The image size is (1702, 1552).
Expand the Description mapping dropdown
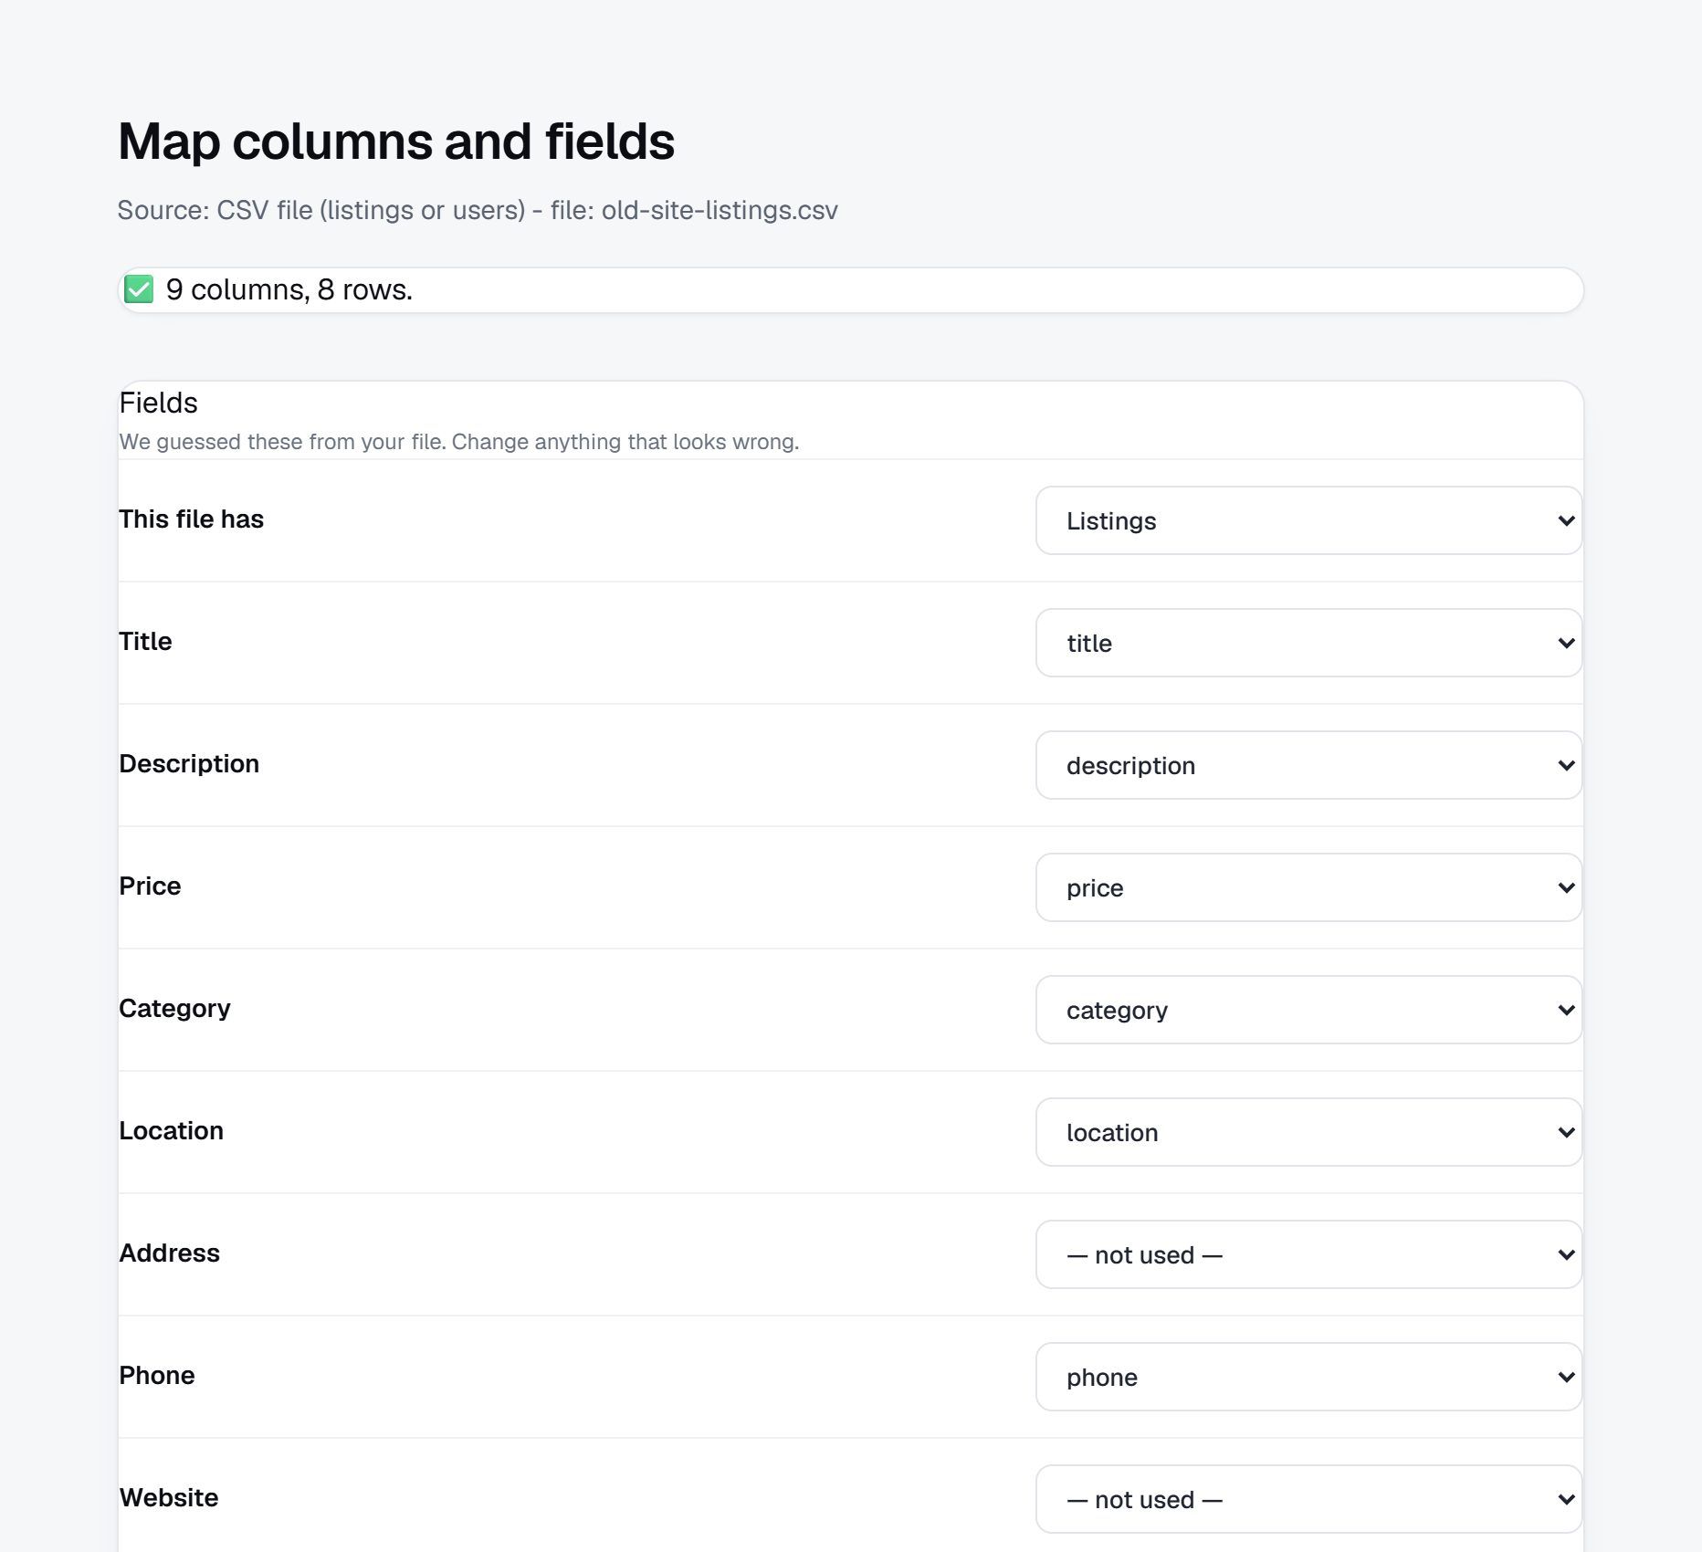point(1308,765)
